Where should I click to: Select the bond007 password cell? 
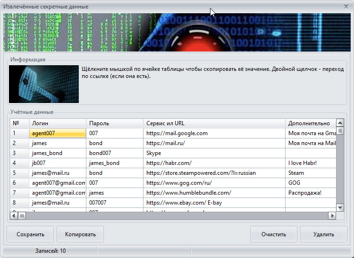[x=115, y=153]
